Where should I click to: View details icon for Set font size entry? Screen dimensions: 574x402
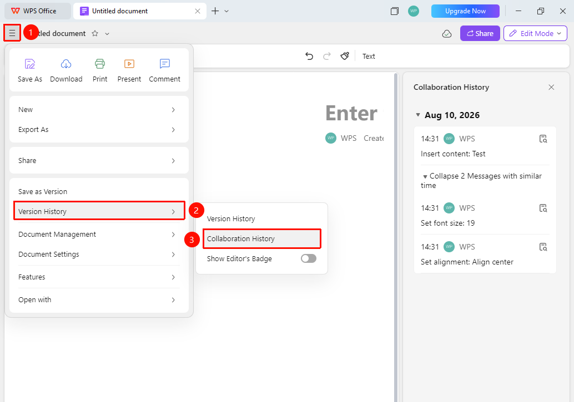543,208
